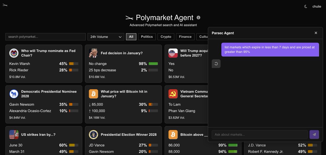The image size is (326, 155).
Task: Click the Ask about markets input field
Action: click(260, 134)
